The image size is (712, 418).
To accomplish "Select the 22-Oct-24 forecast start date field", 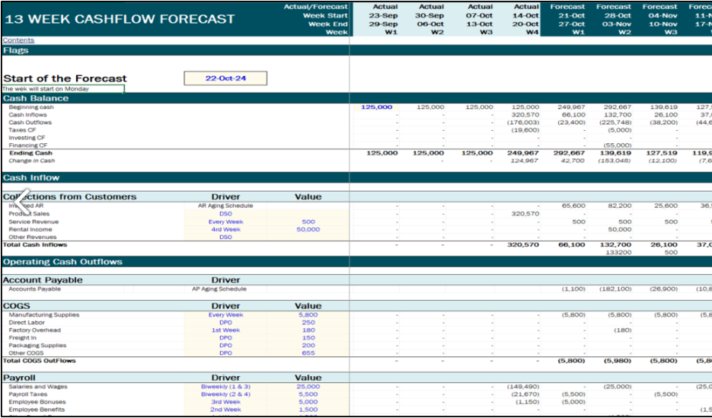I will coord(225,78).
